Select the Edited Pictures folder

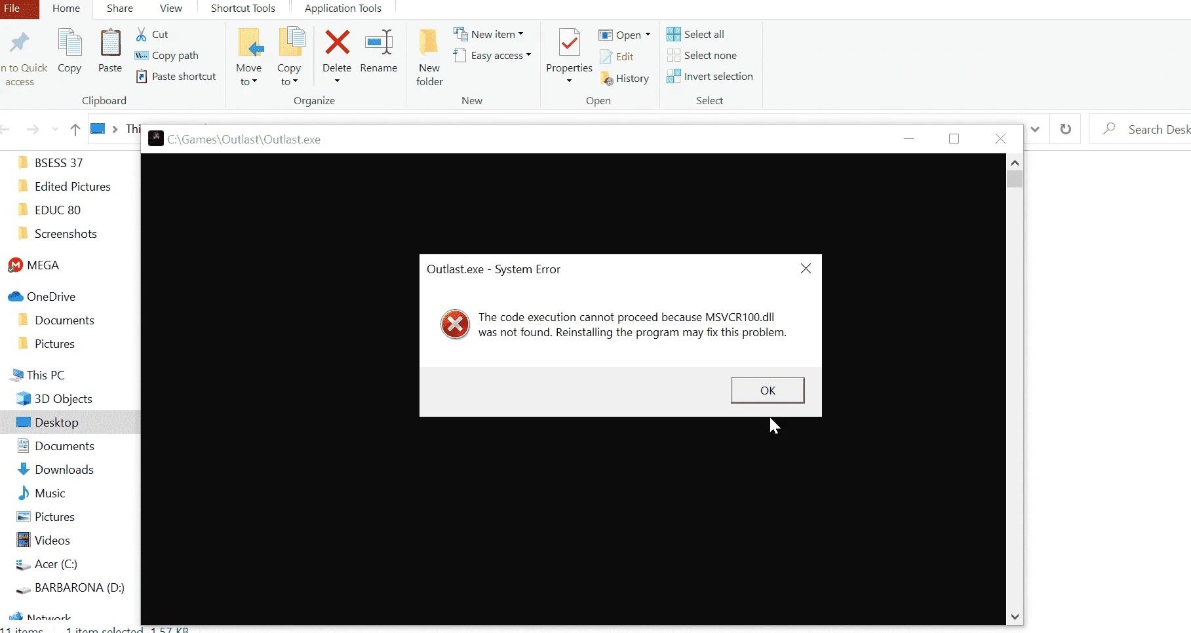pos(64,187)
